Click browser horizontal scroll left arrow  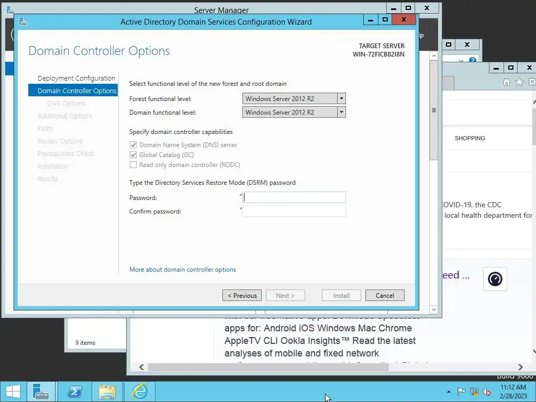pos(141,367)
